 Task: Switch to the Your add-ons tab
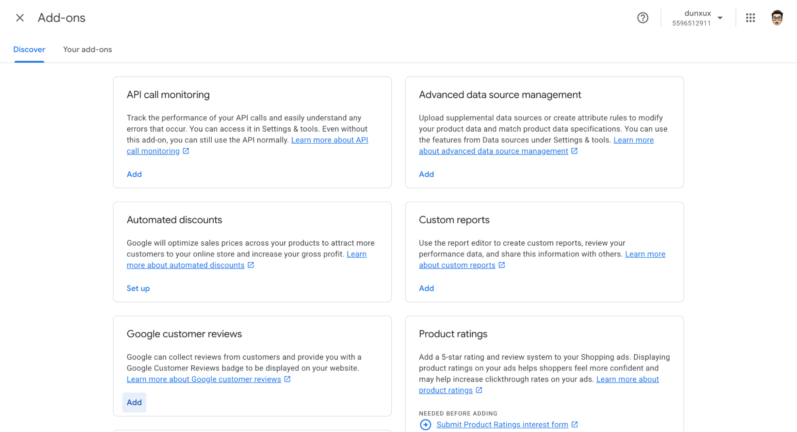pos(87,49)
